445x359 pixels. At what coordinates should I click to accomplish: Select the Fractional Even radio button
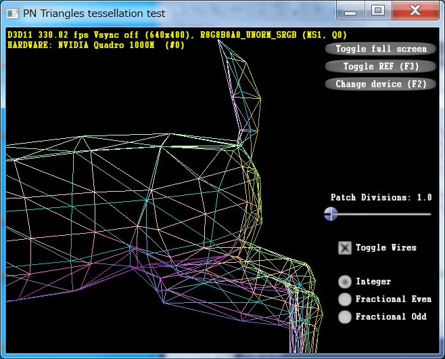tap(345, 299)
